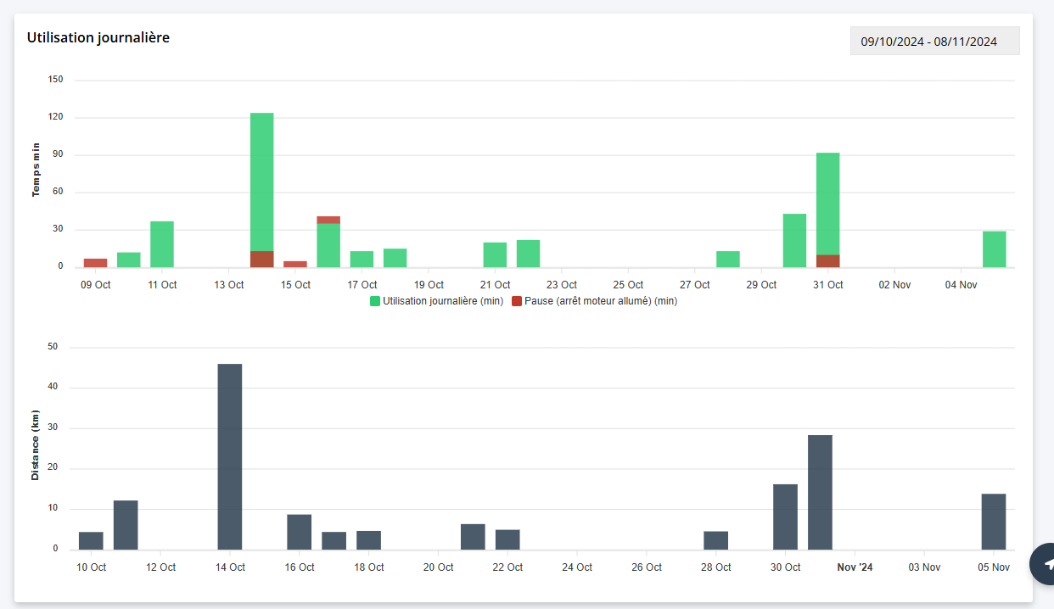
Task: Click the red pause segment on 15 Oct
Action: [x=295, y=264]
